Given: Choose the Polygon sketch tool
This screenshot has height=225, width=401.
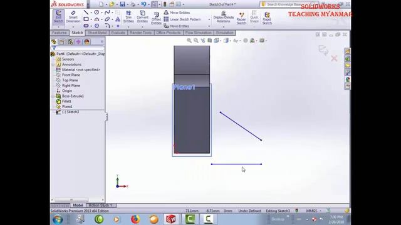Looking at the screenshot, I should 96,26.
